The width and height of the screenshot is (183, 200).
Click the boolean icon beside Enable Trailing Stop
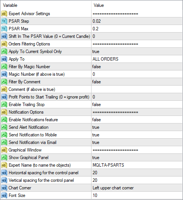4,105
